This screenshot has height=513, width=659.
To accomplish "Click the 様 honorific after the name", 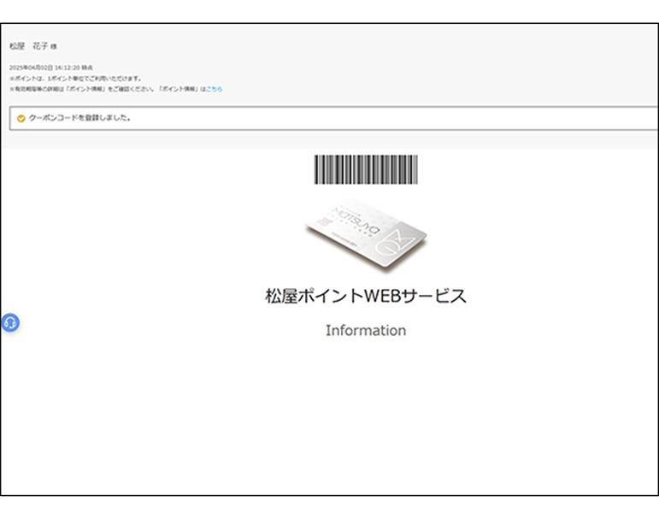I will [54, 46].
